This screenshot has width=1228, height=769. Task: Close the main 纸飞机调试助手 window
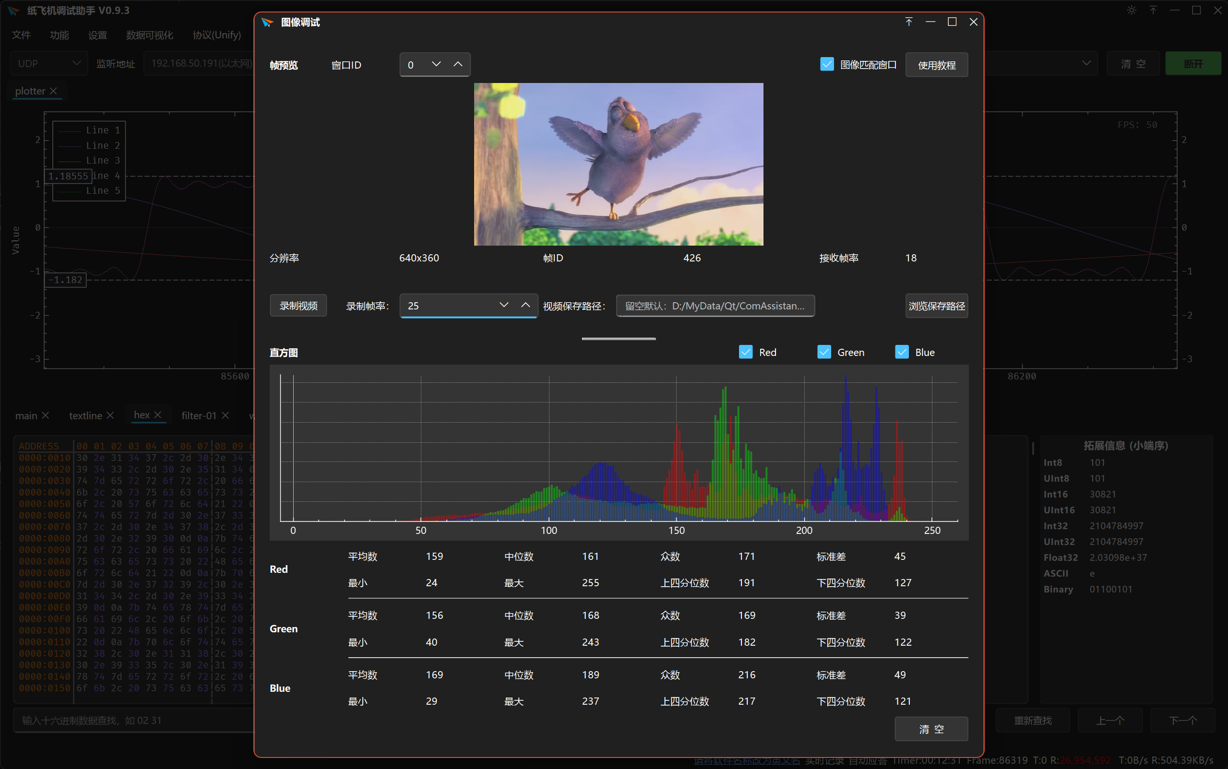coord(1218,10)
